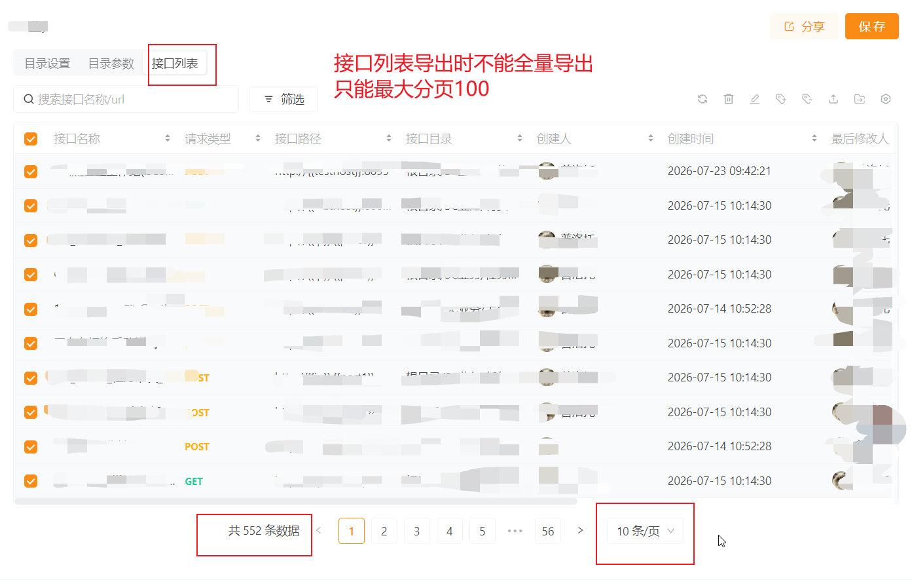Click the move-to-folder icon
This screenshot has width=912, height=580.
(860, 99)
